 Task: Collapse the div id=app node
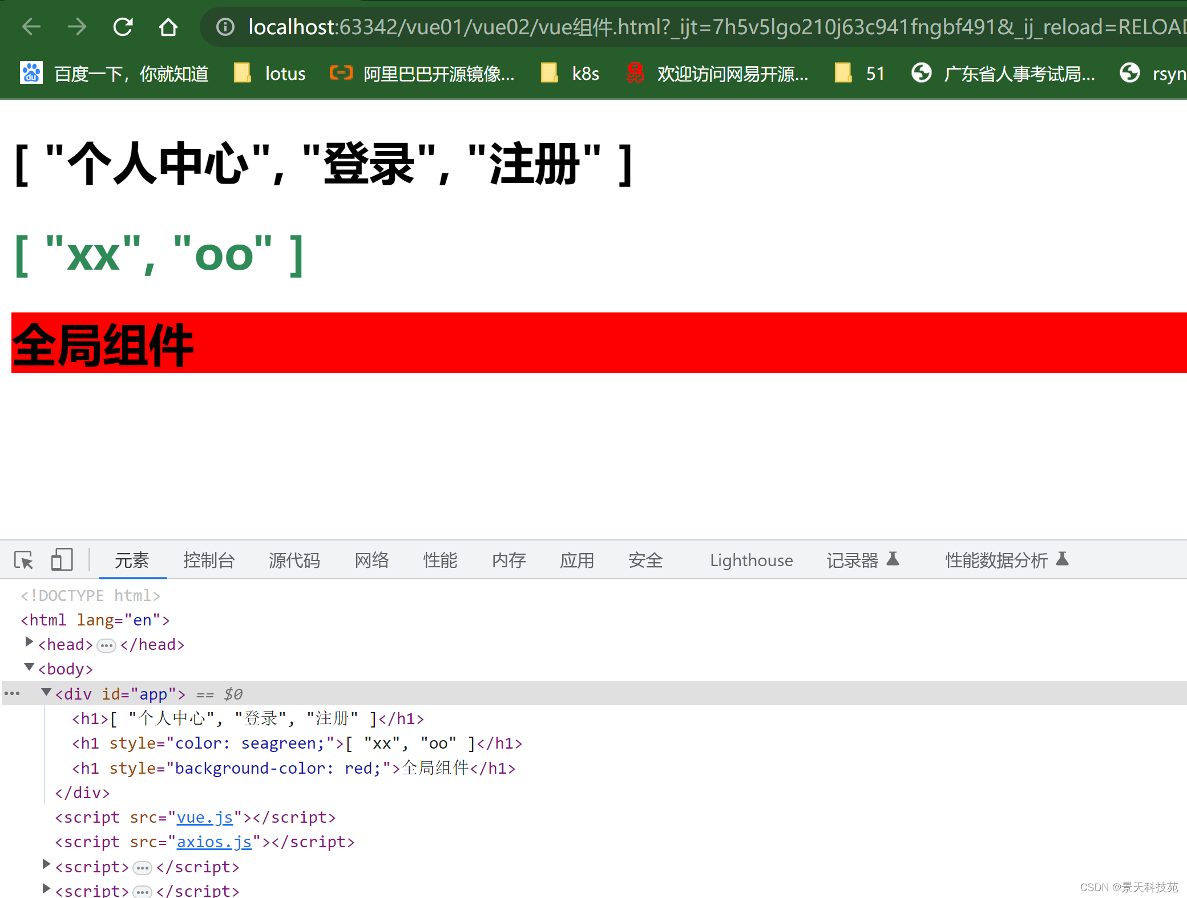click(x=46, y=692)
